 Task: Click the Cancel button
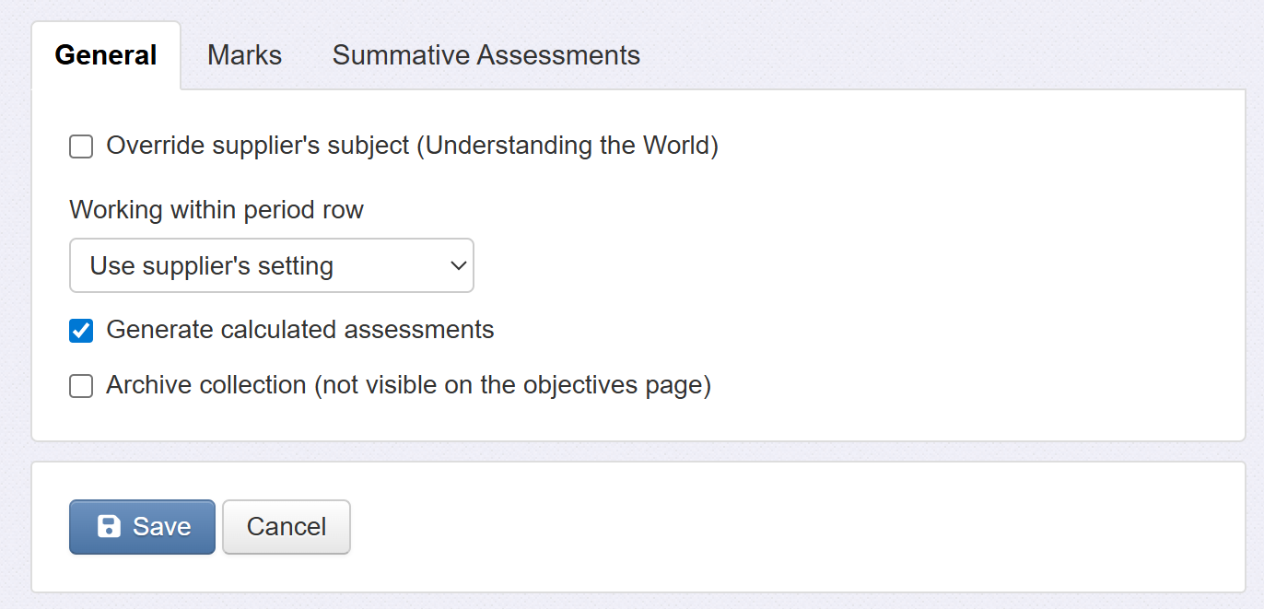click(x=287, y=527)
